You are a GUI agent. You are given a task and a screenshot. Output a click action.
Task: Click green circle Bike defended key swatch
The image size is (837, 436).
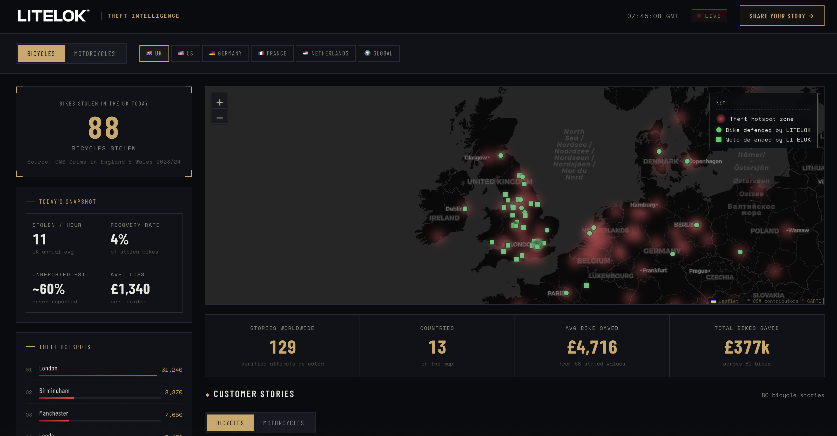pos(719,130)
